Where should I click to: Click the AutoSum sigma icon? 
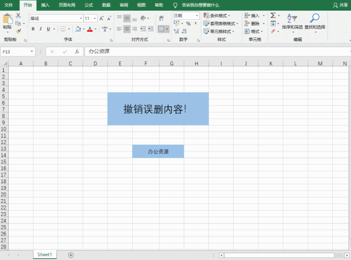point(273,15)
